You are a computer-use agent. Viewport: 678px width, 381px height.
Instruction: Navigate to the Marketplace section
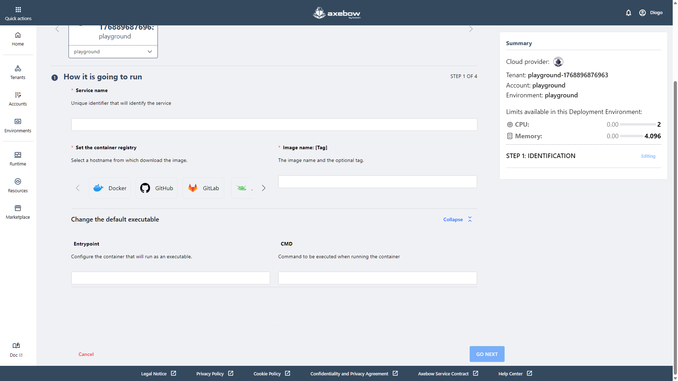(x=18, y=212)
